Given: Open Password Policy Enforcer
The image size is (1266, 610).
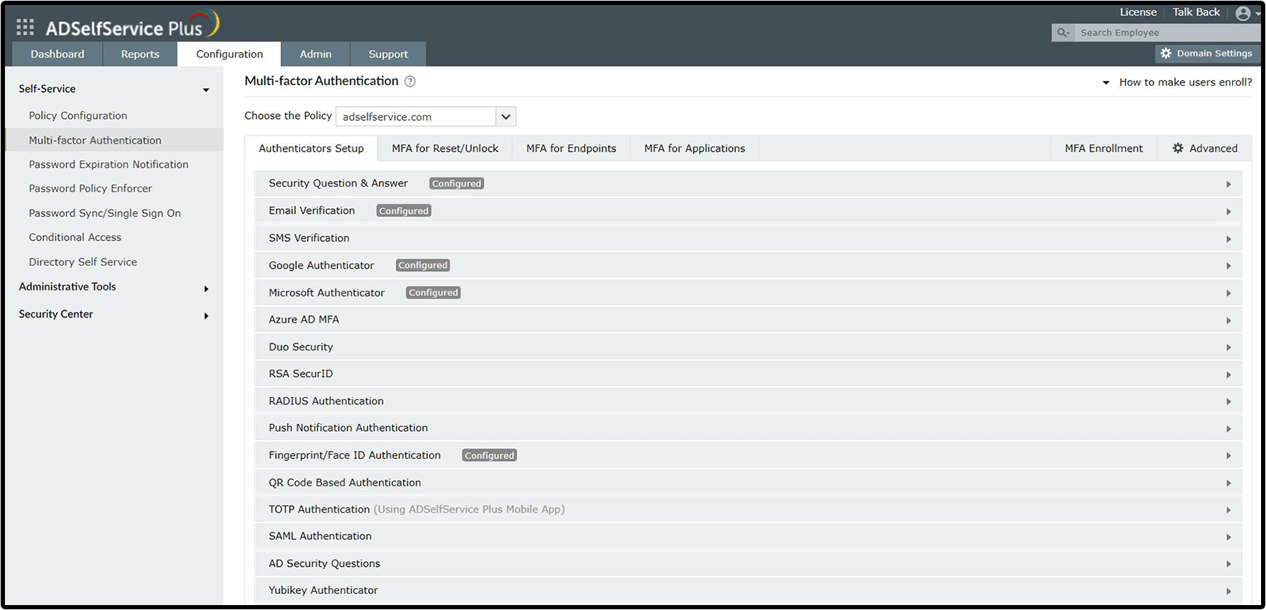Looking at the screenshot, I should (x=90, y=189).
